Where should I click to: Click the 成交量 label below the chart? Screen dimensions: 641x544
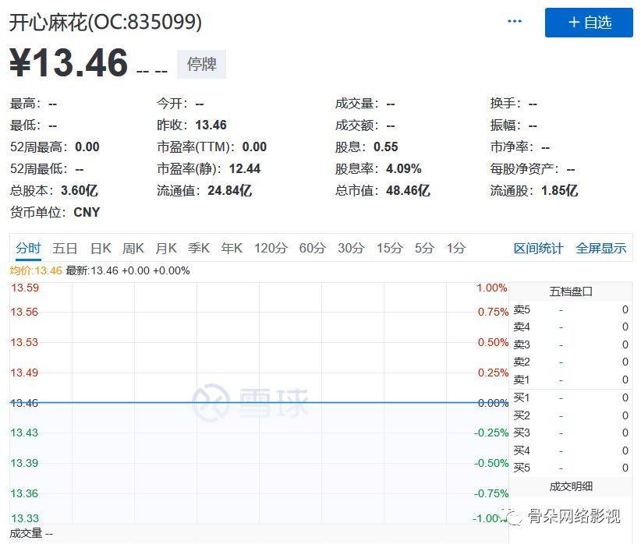pyautogui.click(x=26, y=533)
